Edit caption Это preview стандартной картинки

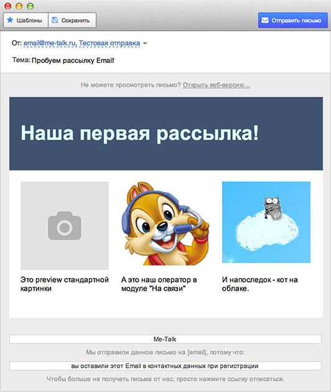(x=65, y=284)
